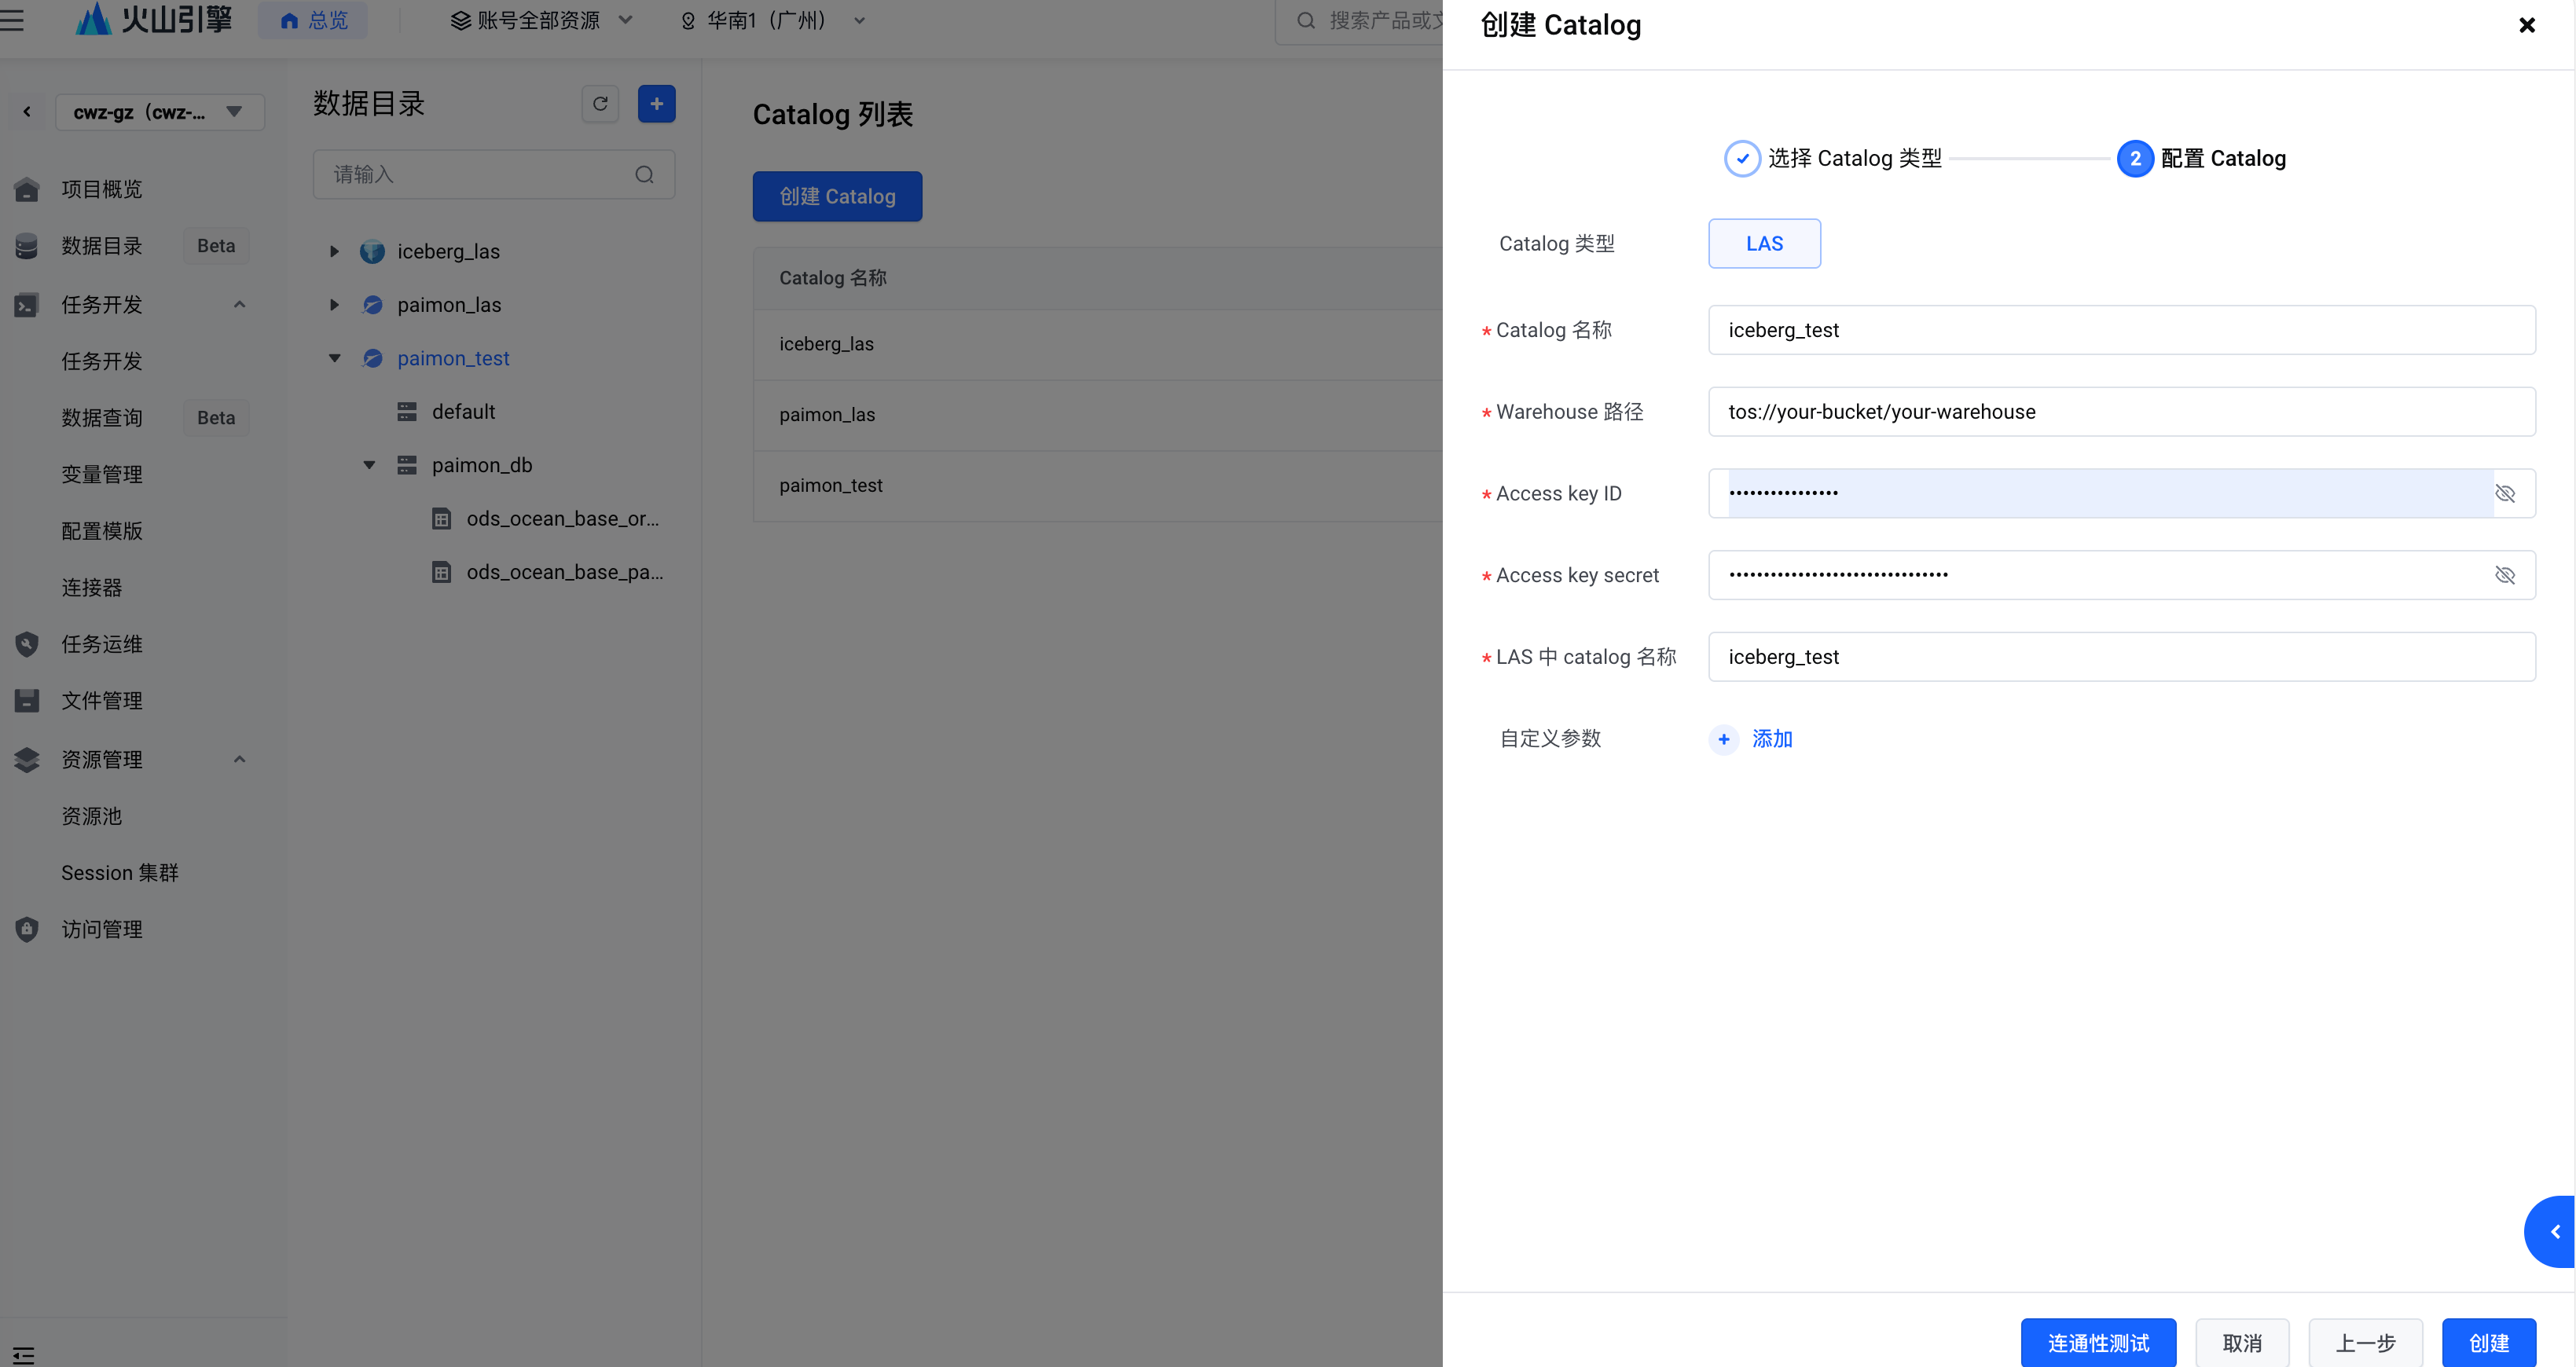Viewport: 2576px width, 1367px height.
Task: Click the blue floating collapse arrow at right edge
Action: (2554, 1231)
